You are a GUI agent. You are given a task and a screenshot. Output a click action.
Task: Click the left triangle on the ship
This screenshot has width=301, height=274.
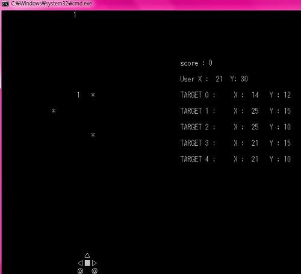coord(80,263)
